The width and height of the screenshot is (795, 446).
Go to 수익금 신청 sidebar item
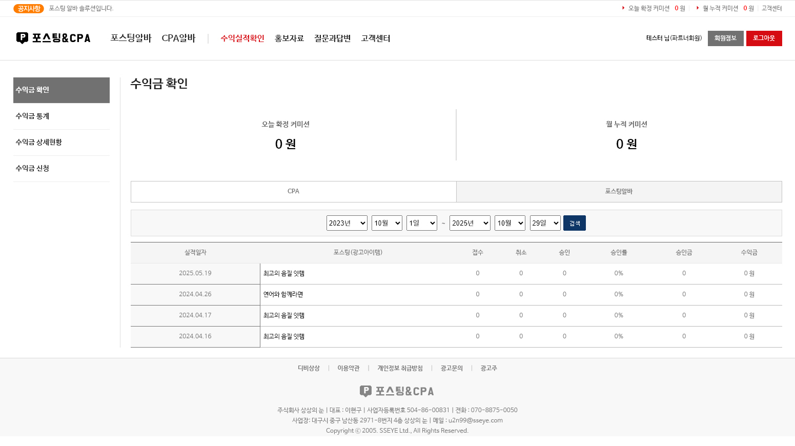33,169
